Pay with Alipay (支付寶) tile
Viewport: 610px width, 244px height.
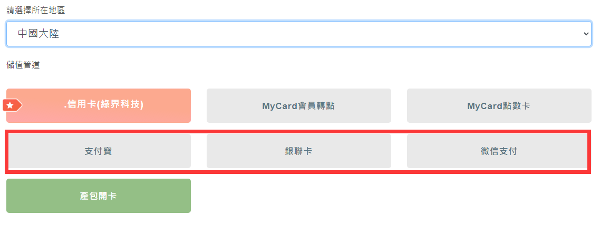pyautogui.click(x=99, y=151)
